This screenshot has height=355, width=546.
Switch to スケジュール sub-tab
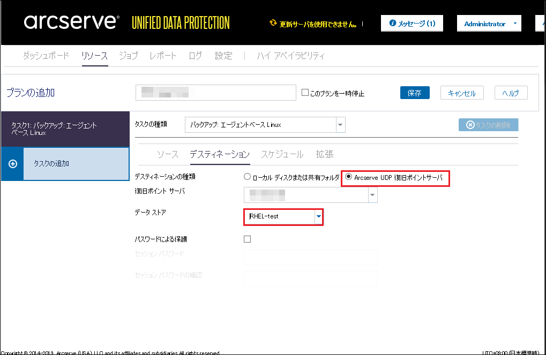(282, 154)
